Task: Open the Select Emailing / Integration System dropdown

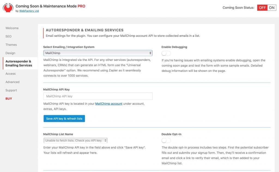Action: [98, 53]
